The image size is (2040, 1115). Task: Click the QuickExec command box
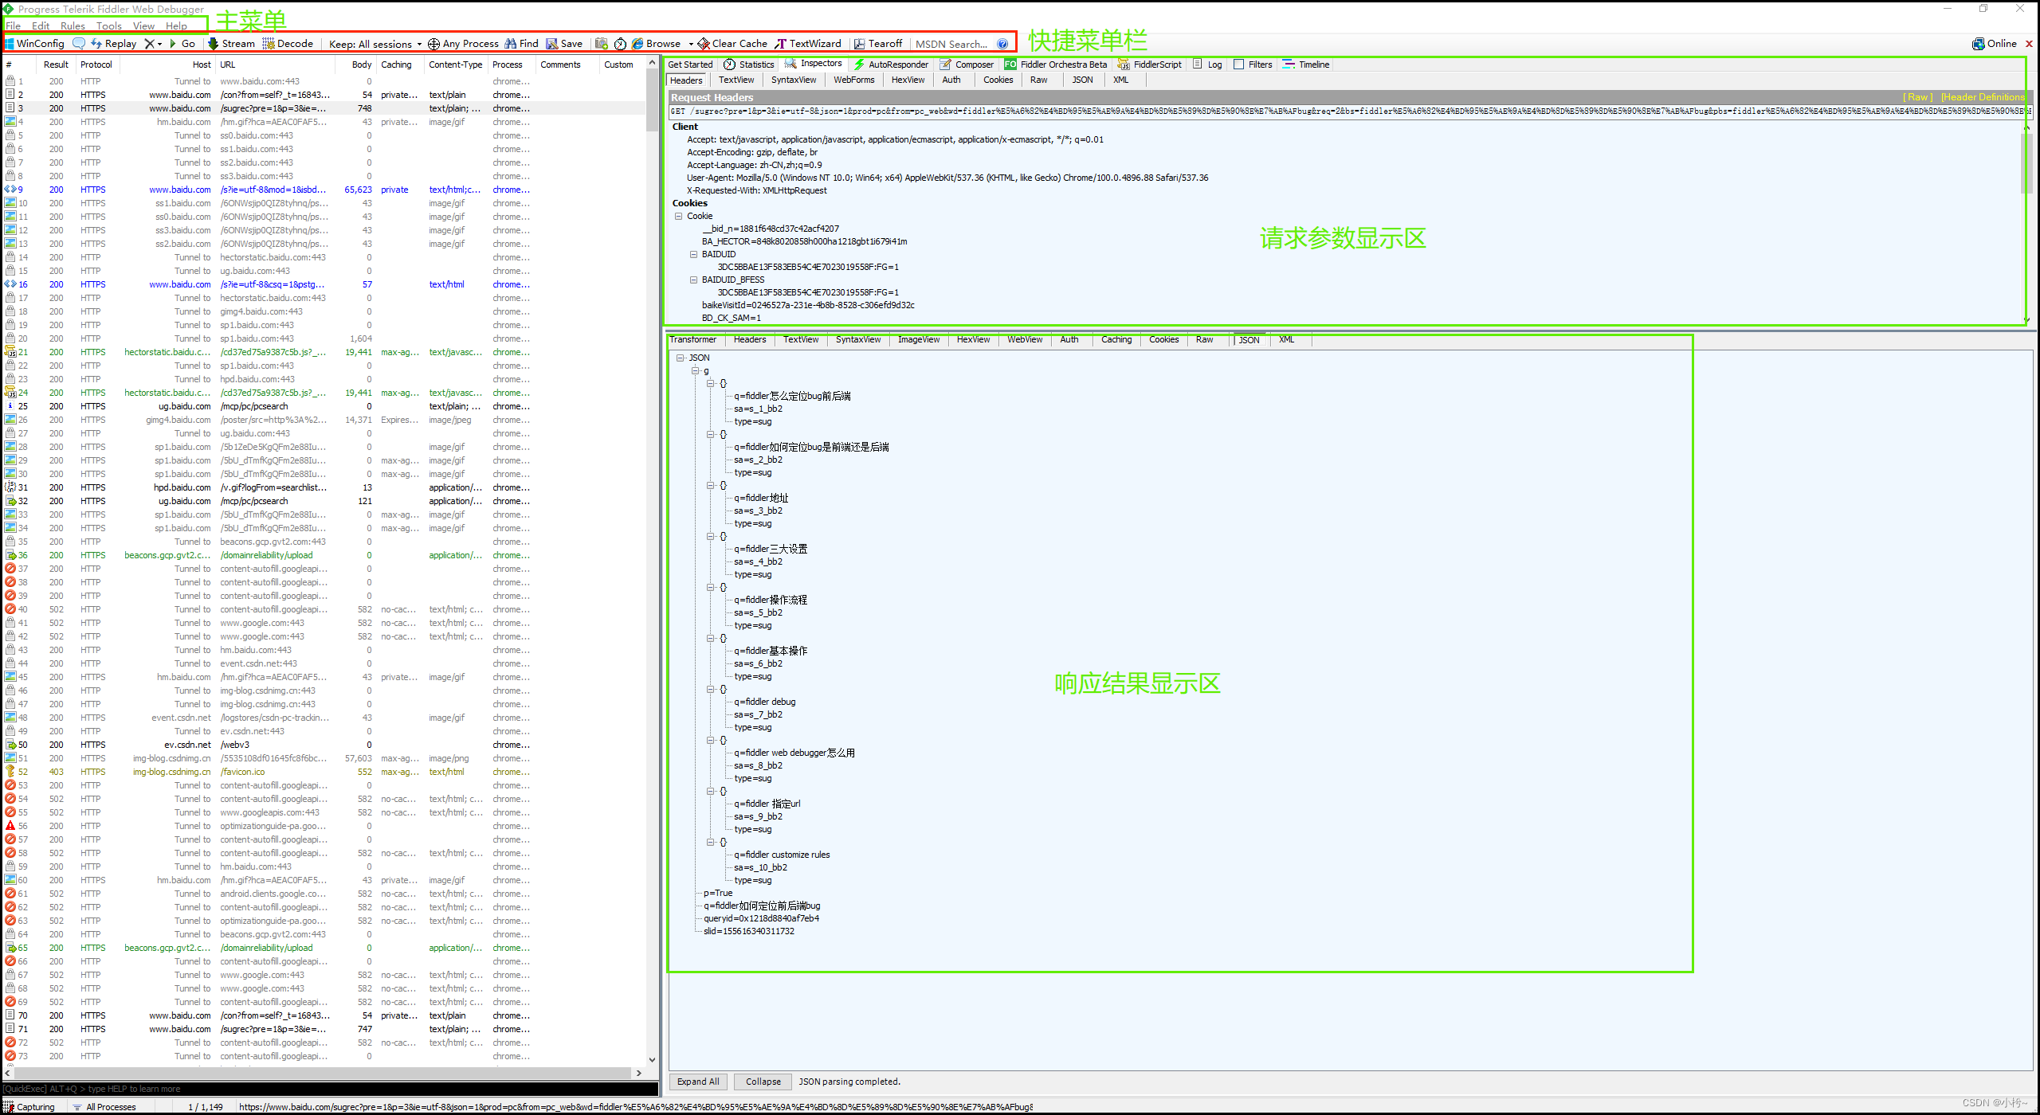tap(330, 1089)
